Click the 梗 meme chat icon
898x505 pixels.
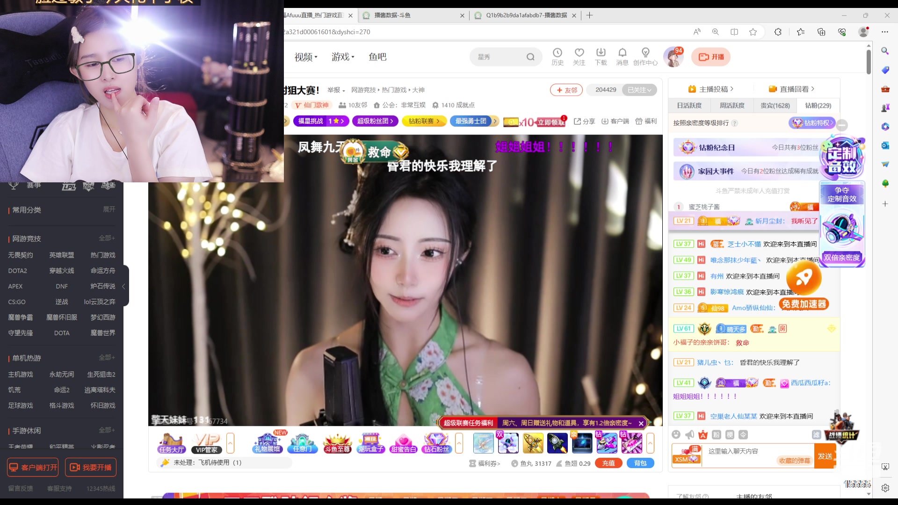730,435
